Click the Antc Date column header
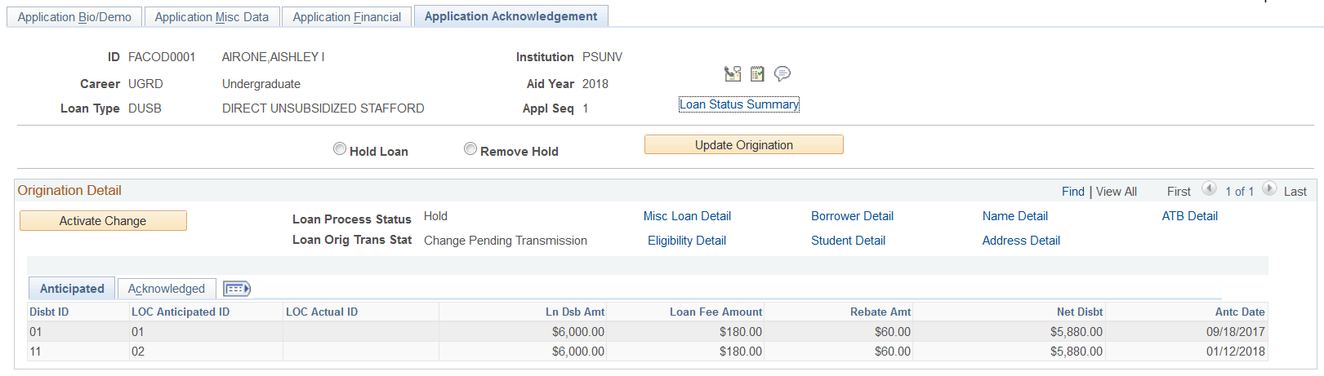This screenshot has width=1324, height=376. (1239, 312)
